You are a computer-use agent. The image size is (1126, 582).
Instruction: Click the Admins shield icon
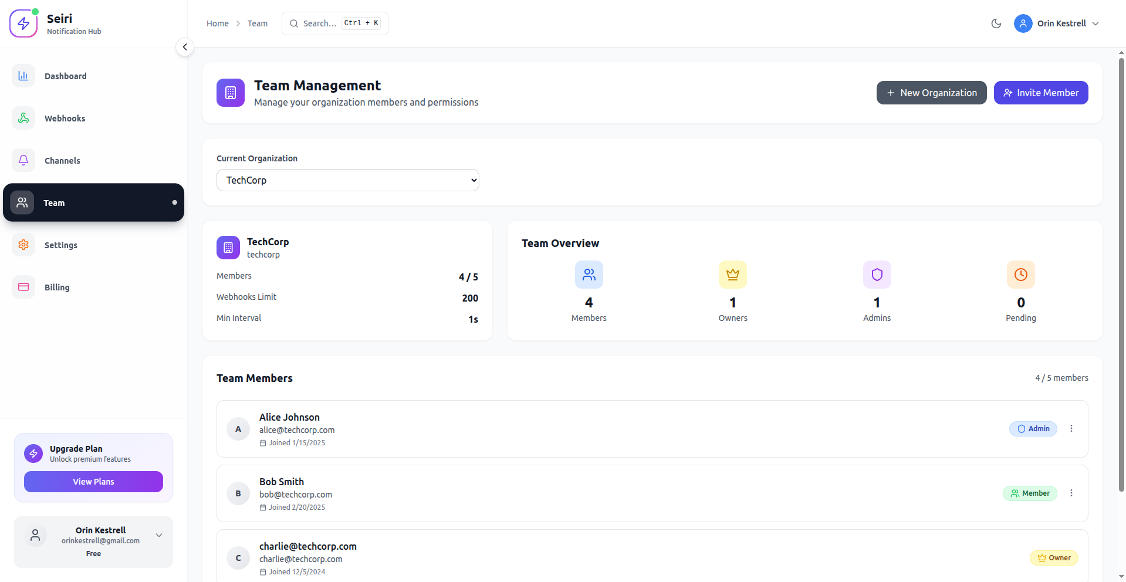tap(877, 275)
